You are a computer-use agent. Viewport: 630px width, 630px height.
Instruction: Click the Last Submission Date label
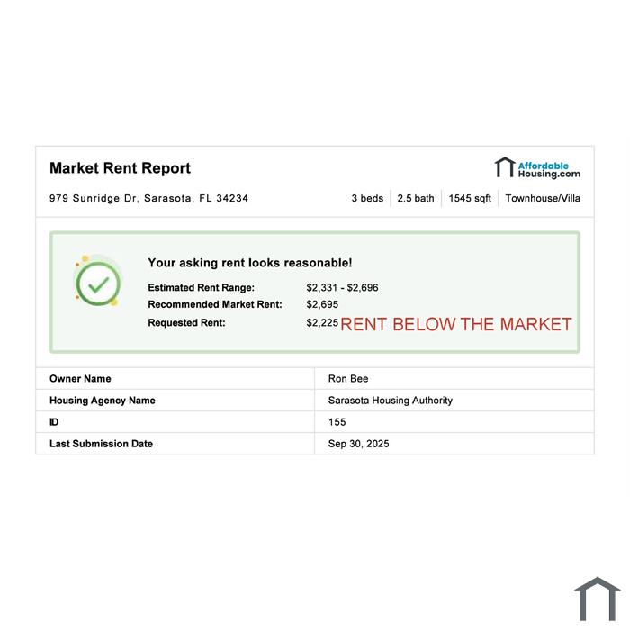point(101,444)
